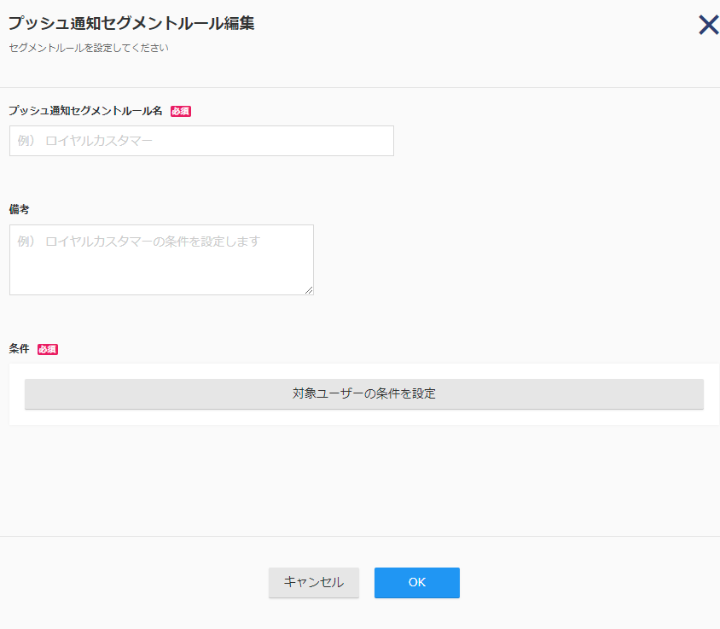Click the segment rule name input field
This screenshot has height=629, width=720.
pyautogui.click(x=201, y=141)
